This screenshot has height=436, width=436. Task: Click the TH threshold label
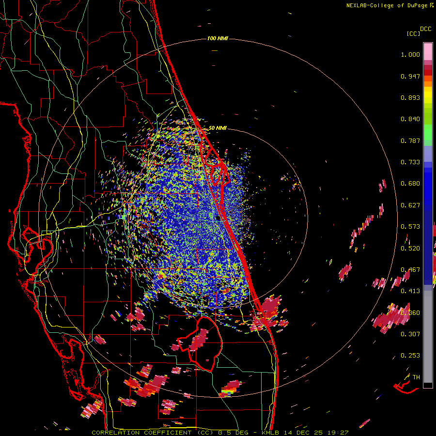416,377
